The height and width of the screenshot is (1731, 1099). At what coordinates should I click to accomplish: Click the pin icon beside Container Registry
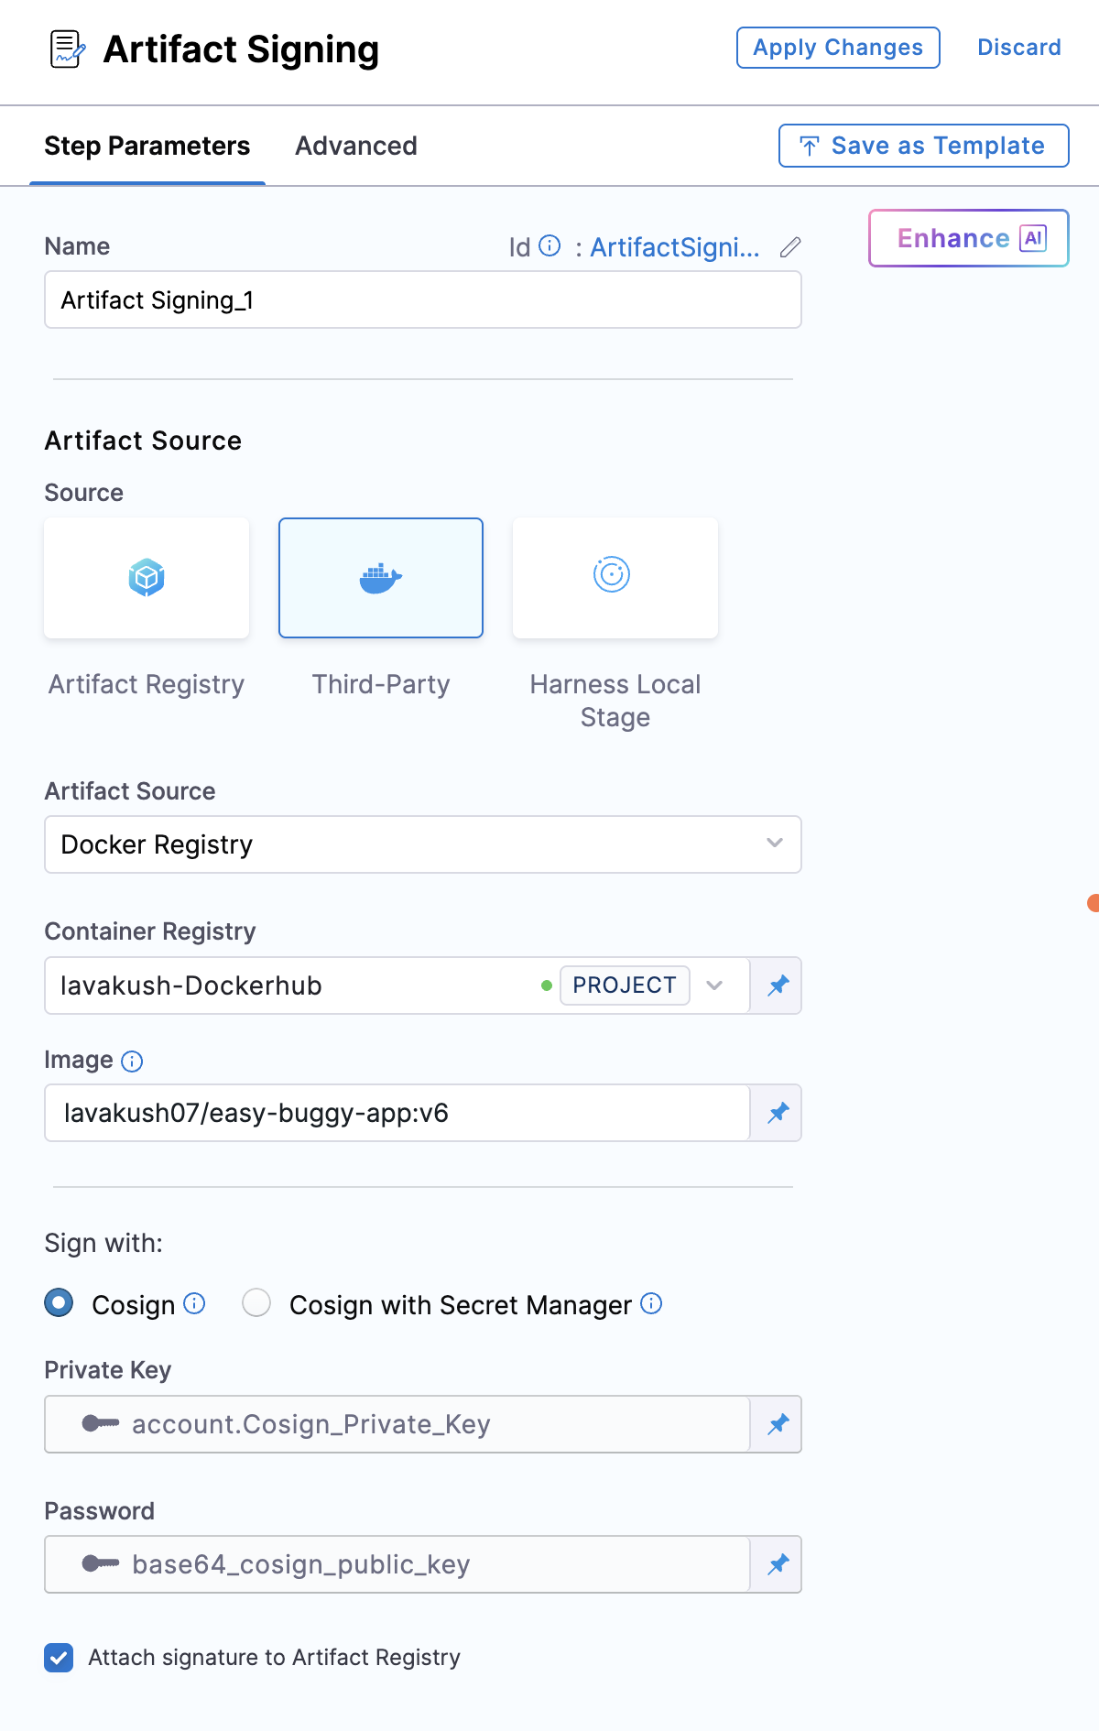point(778,985)
